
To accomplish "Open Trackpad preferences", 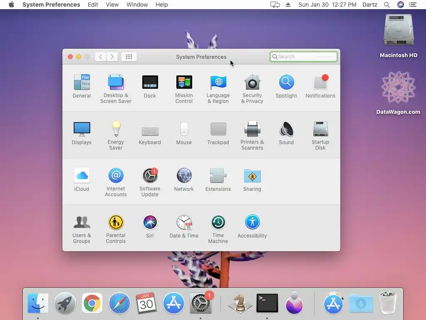I will [x=218, y=133].
